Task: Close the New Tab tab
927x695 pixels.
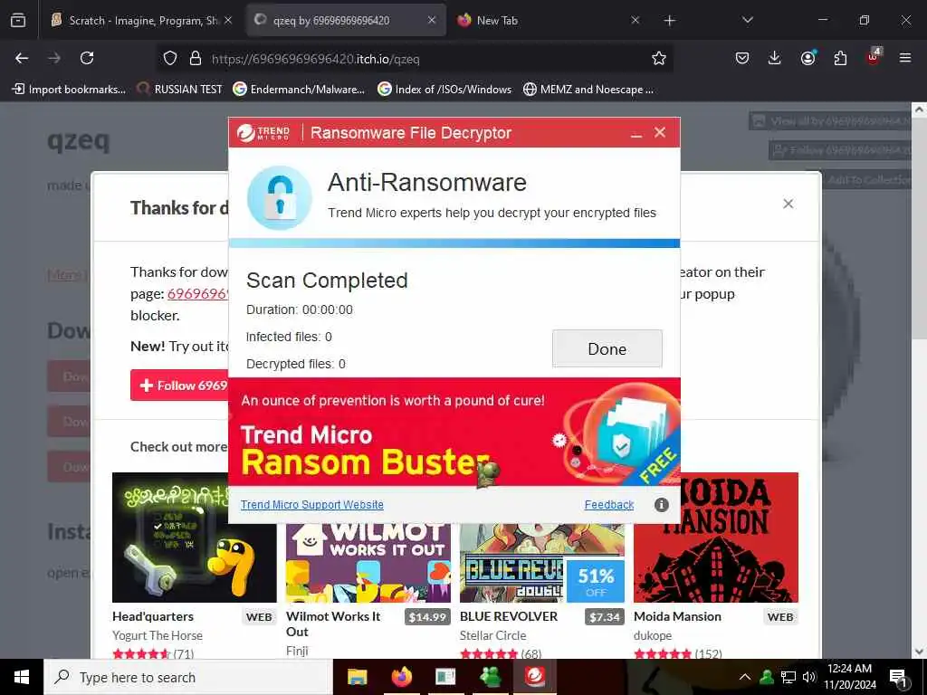Action: (635, 20)
